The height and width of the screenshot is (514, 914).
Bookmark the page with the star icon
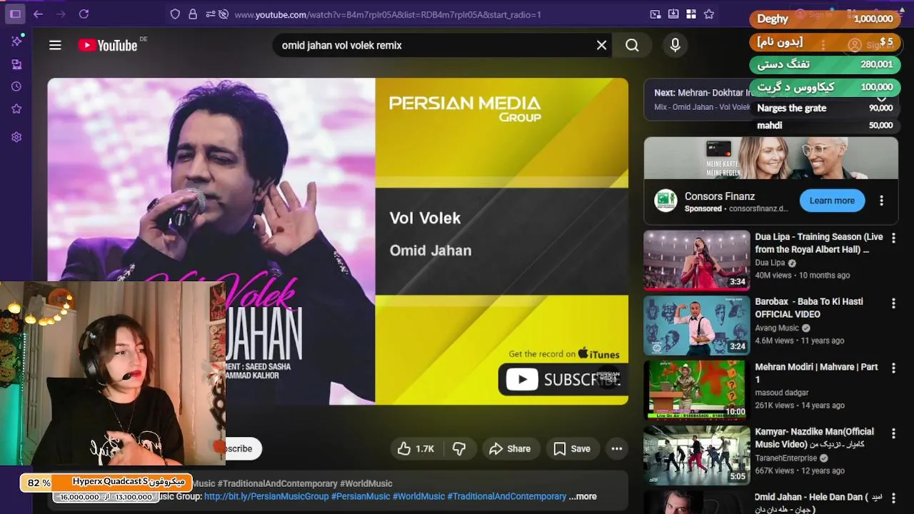[708, 14]
